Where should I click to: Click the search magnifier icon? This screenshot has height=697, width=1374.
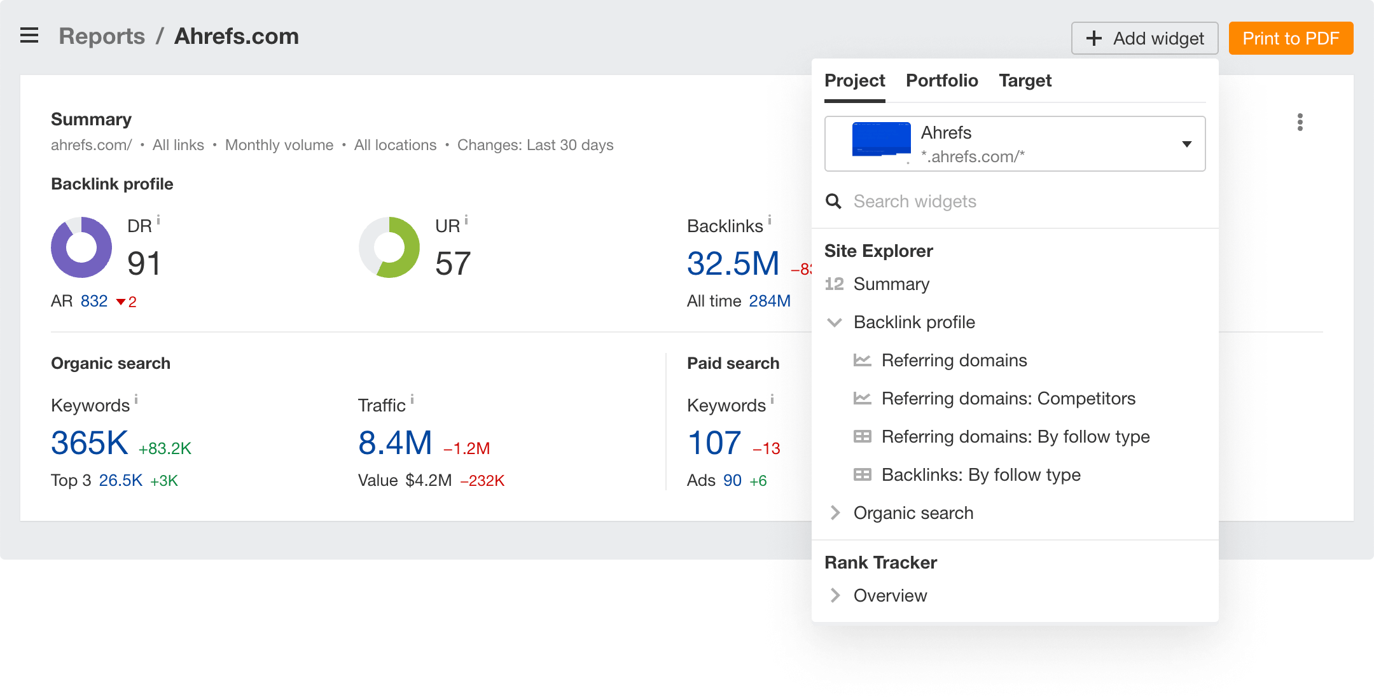coord(833,202)
